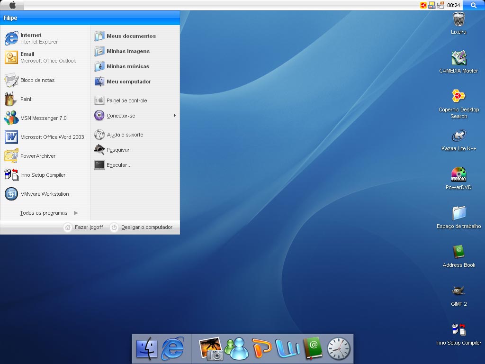The width and height of the screenshot is (485, 364).
Task: Open the Copernic Desktop Search shortcut
Action: [x=458, y=104]
